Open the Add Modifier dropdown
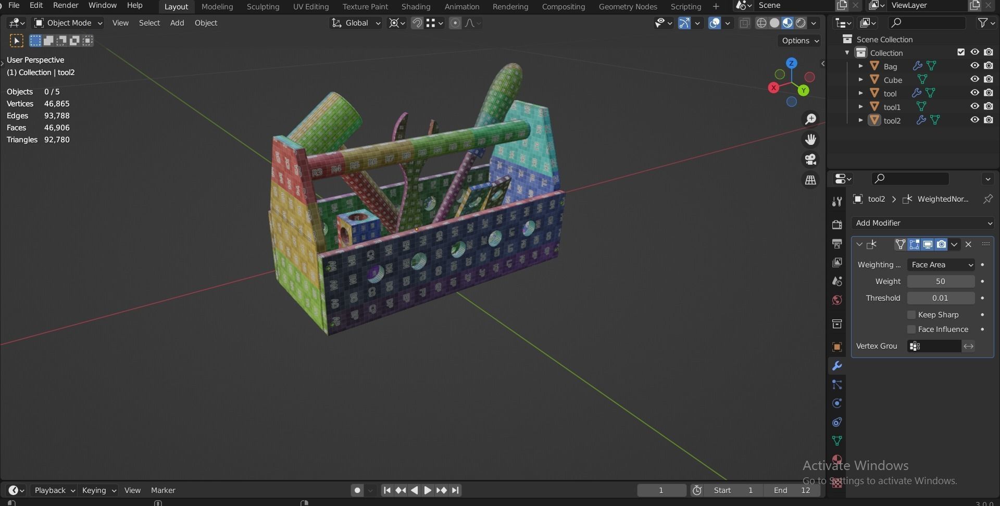 coord(922,223)
